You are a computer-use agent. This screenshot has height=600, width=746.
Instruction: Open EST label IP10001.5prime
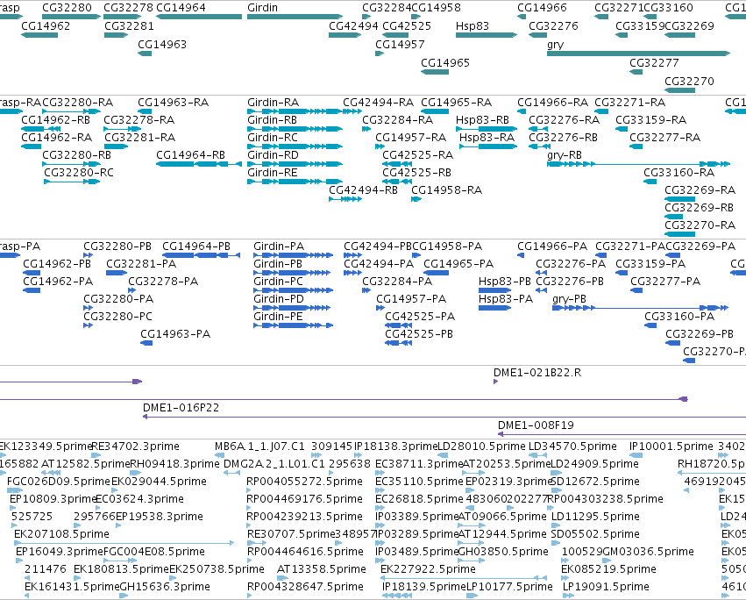(x=671, y=446)
